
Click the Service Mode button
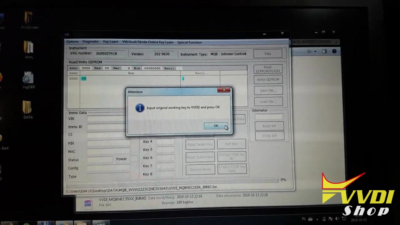(x=200, y=169)
